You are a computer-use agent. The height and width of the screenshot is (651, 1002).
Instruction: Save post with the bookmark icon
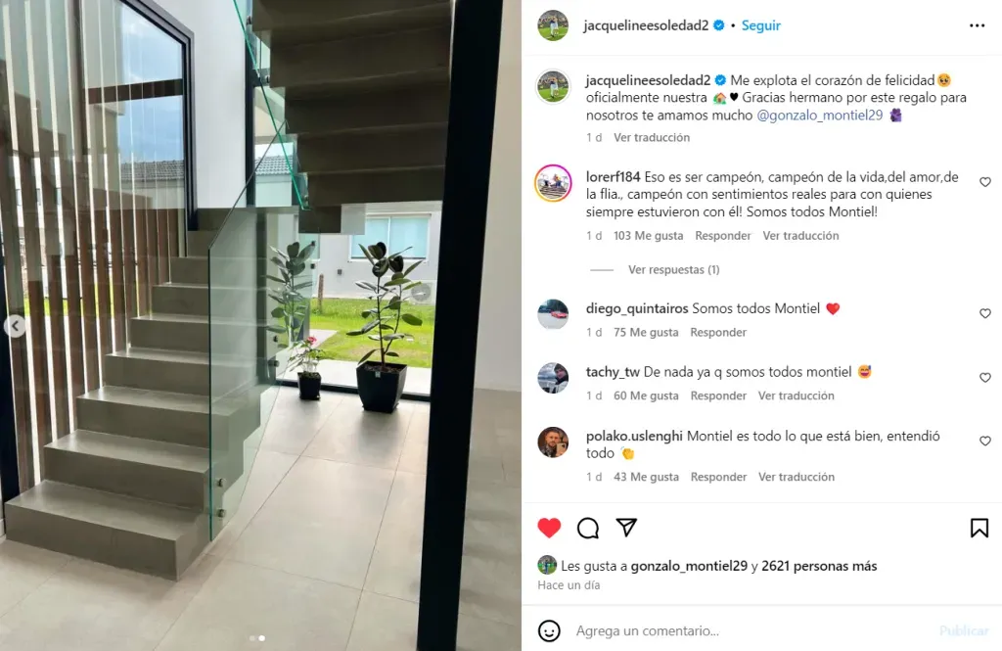coord(979,528)
